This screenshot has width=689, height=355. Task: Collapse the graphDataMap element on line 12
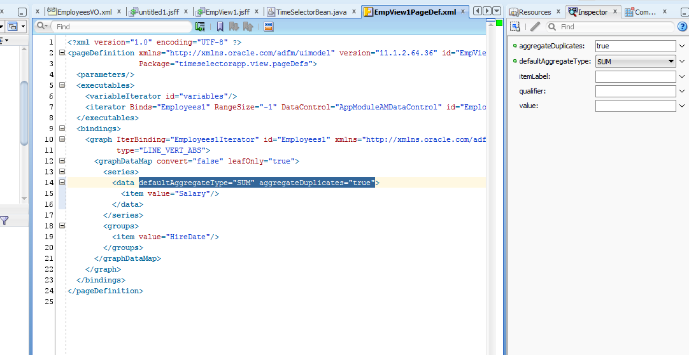click(62, 161)
